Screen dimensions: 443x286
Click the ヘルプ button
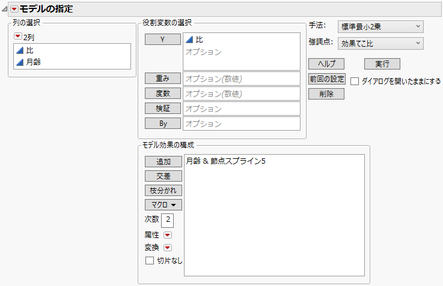point(326,64)
